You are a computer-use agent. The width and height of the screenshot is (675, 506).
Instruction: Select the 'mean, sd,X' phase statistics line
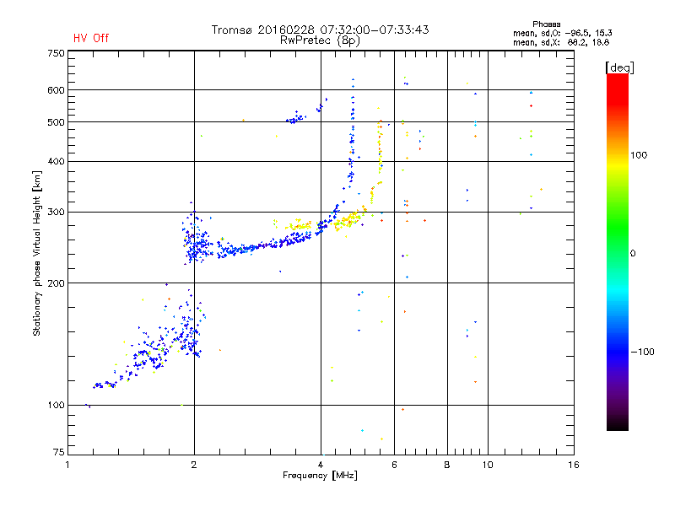561,42
